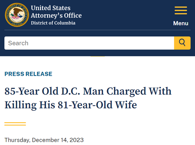This screenshot has height=145, width=195.
Task: Click the date "Thursday, December 14, 2023"
Action: click(44, 140)
